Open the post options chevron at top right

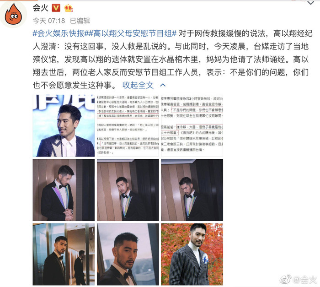310,3
